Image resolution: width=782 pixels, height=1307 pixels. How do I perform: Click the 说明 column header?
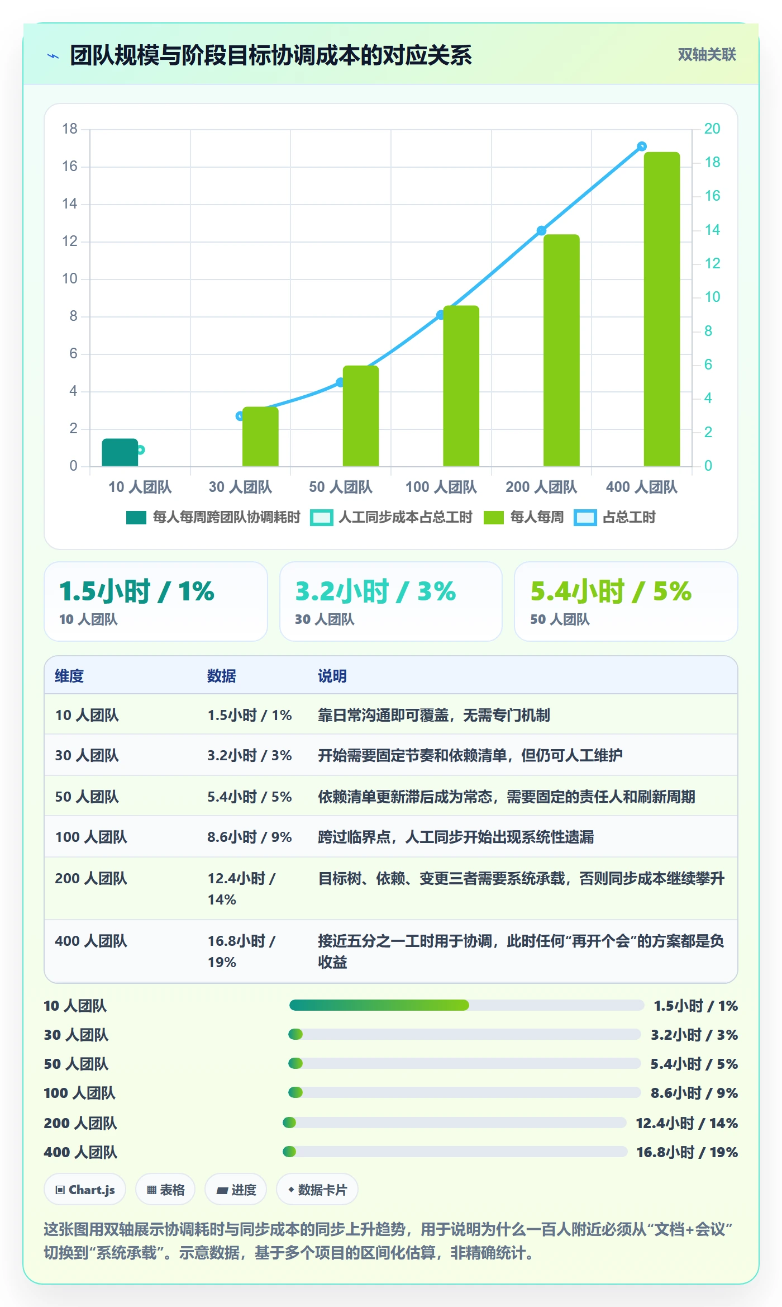click(x=332, y=676)
